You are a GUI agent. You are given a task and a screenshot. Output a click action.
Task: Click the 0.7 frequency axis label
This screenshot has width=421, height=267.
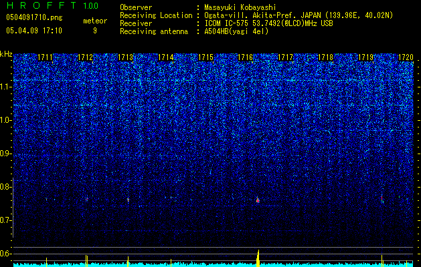5,220
